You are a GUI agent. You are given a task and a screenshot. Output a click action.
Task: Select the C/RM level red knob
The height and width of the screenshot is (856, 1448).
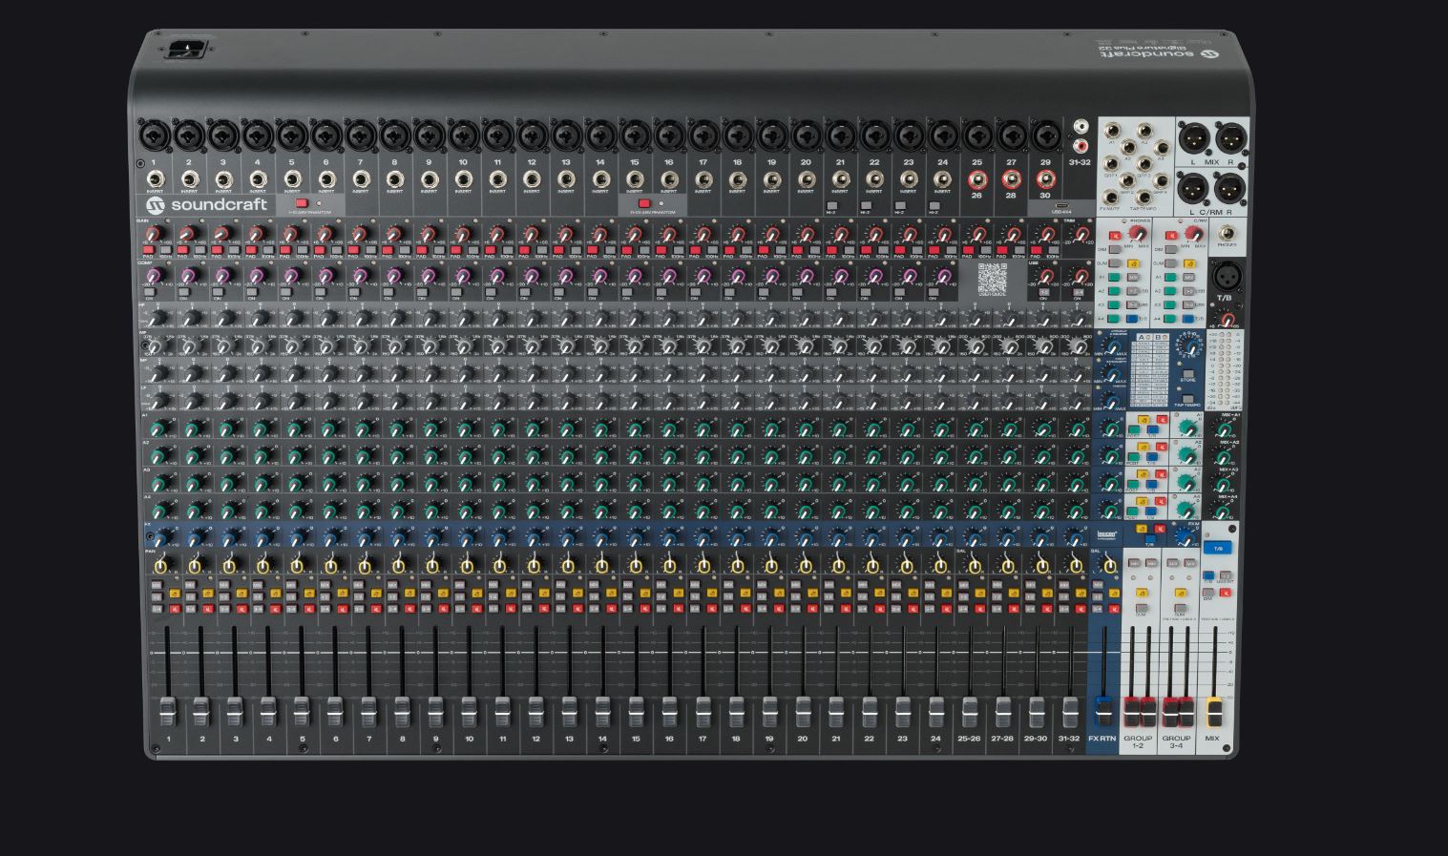pyautogui.click(x=1193, y=234)
